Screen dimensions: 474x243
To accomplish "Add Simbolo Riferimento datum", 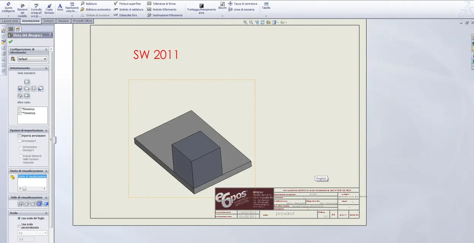I will click(x=162, y=9).
